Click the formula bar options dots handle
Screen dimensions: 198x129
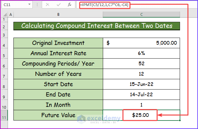tap(37, 5)
